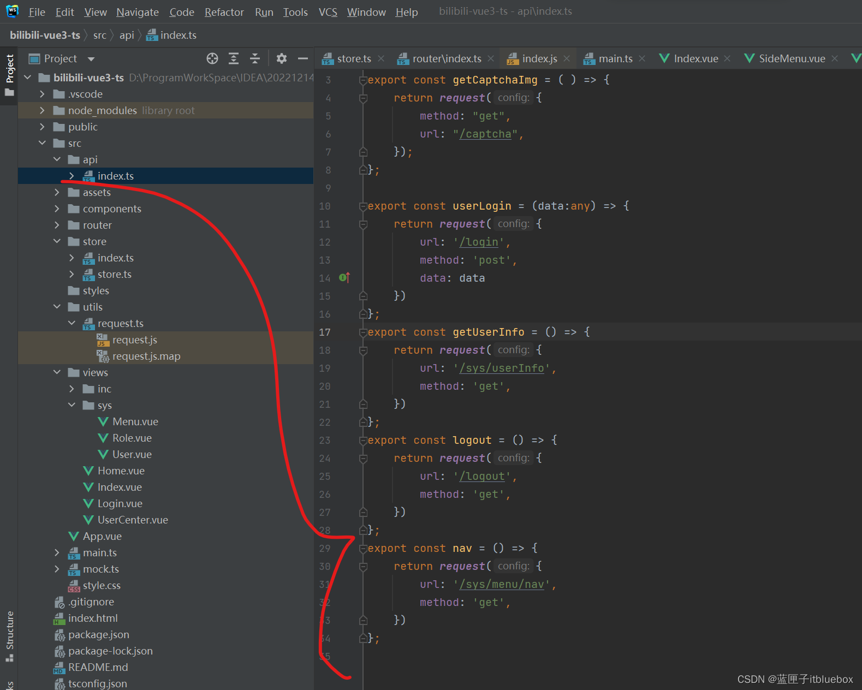Fold the getCaptchaImg code block at line 3
Viewport: 862px width, 690px height.
[x=362, y=80]
